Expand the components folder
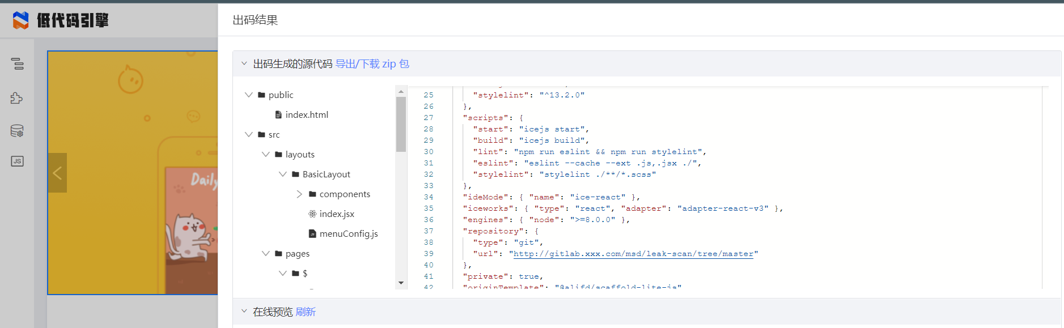1064x328 pixels. pos(299,194)
